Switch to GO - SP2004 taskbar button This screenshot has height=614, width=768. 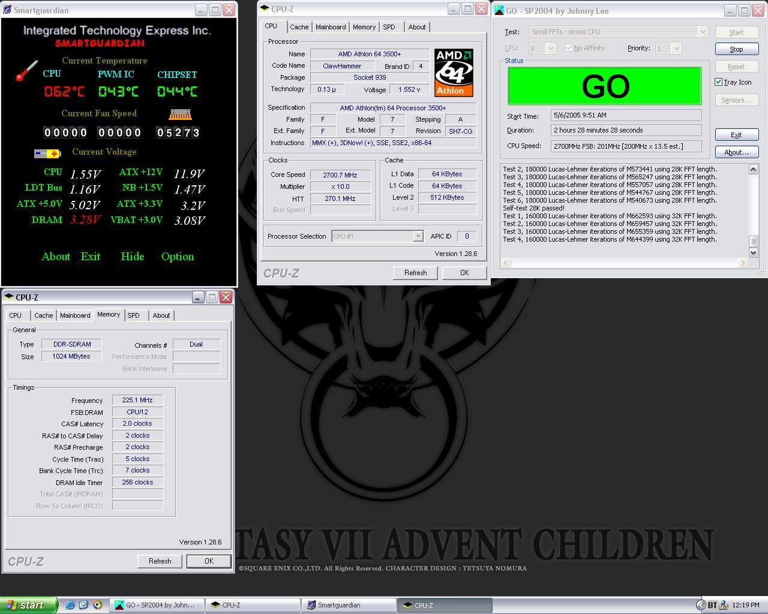click(x=158, y=605)
